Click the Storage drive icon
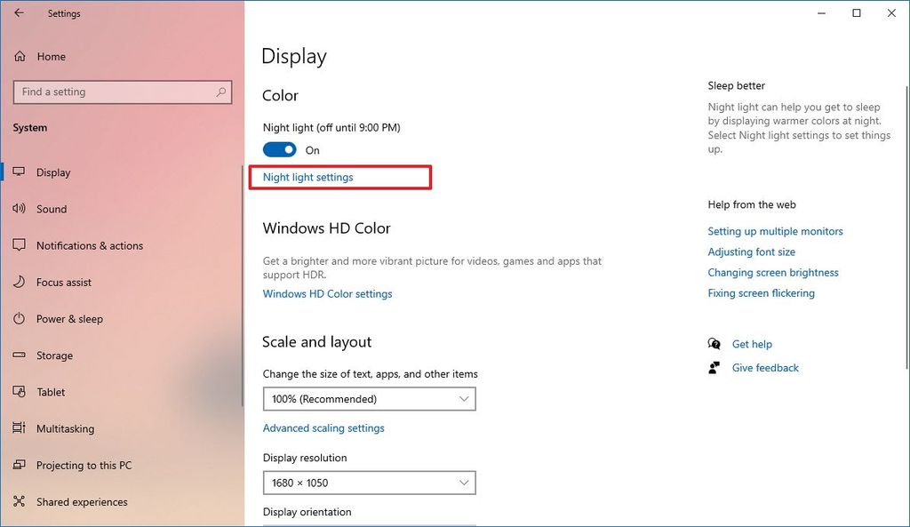 [19, 355]
